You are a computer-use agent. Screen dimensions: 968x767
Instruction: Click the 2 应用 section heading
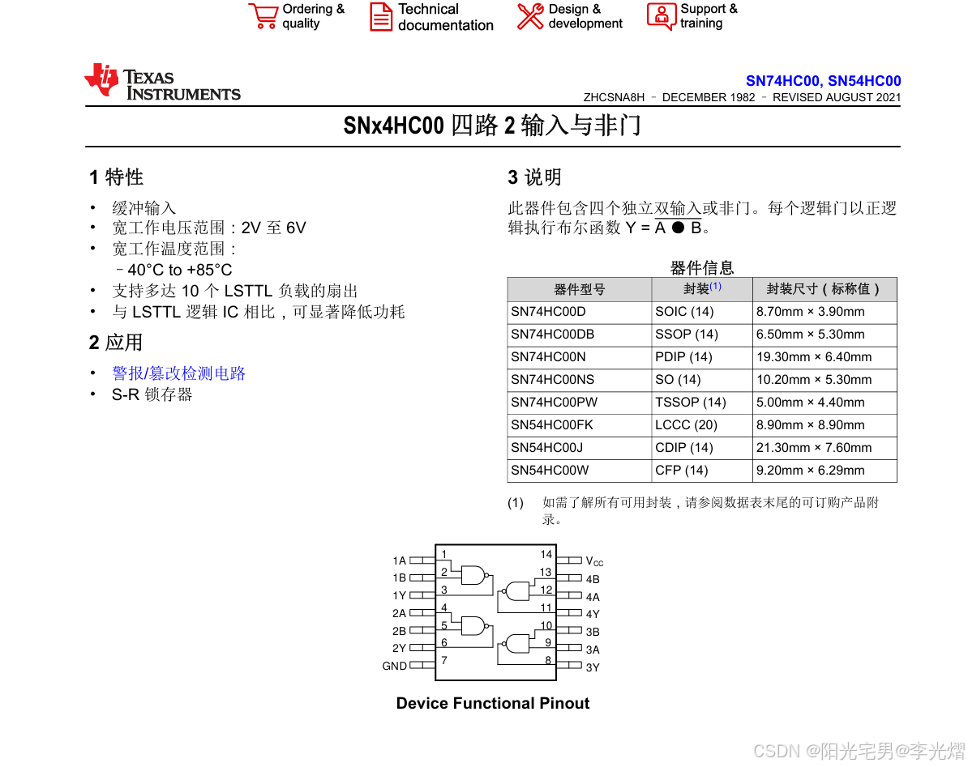pos(116,343)
